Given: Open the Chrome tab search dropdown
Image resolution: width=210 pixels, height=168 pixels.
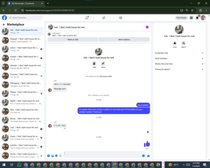Looking at the screenshot, I should click(3, 3).
